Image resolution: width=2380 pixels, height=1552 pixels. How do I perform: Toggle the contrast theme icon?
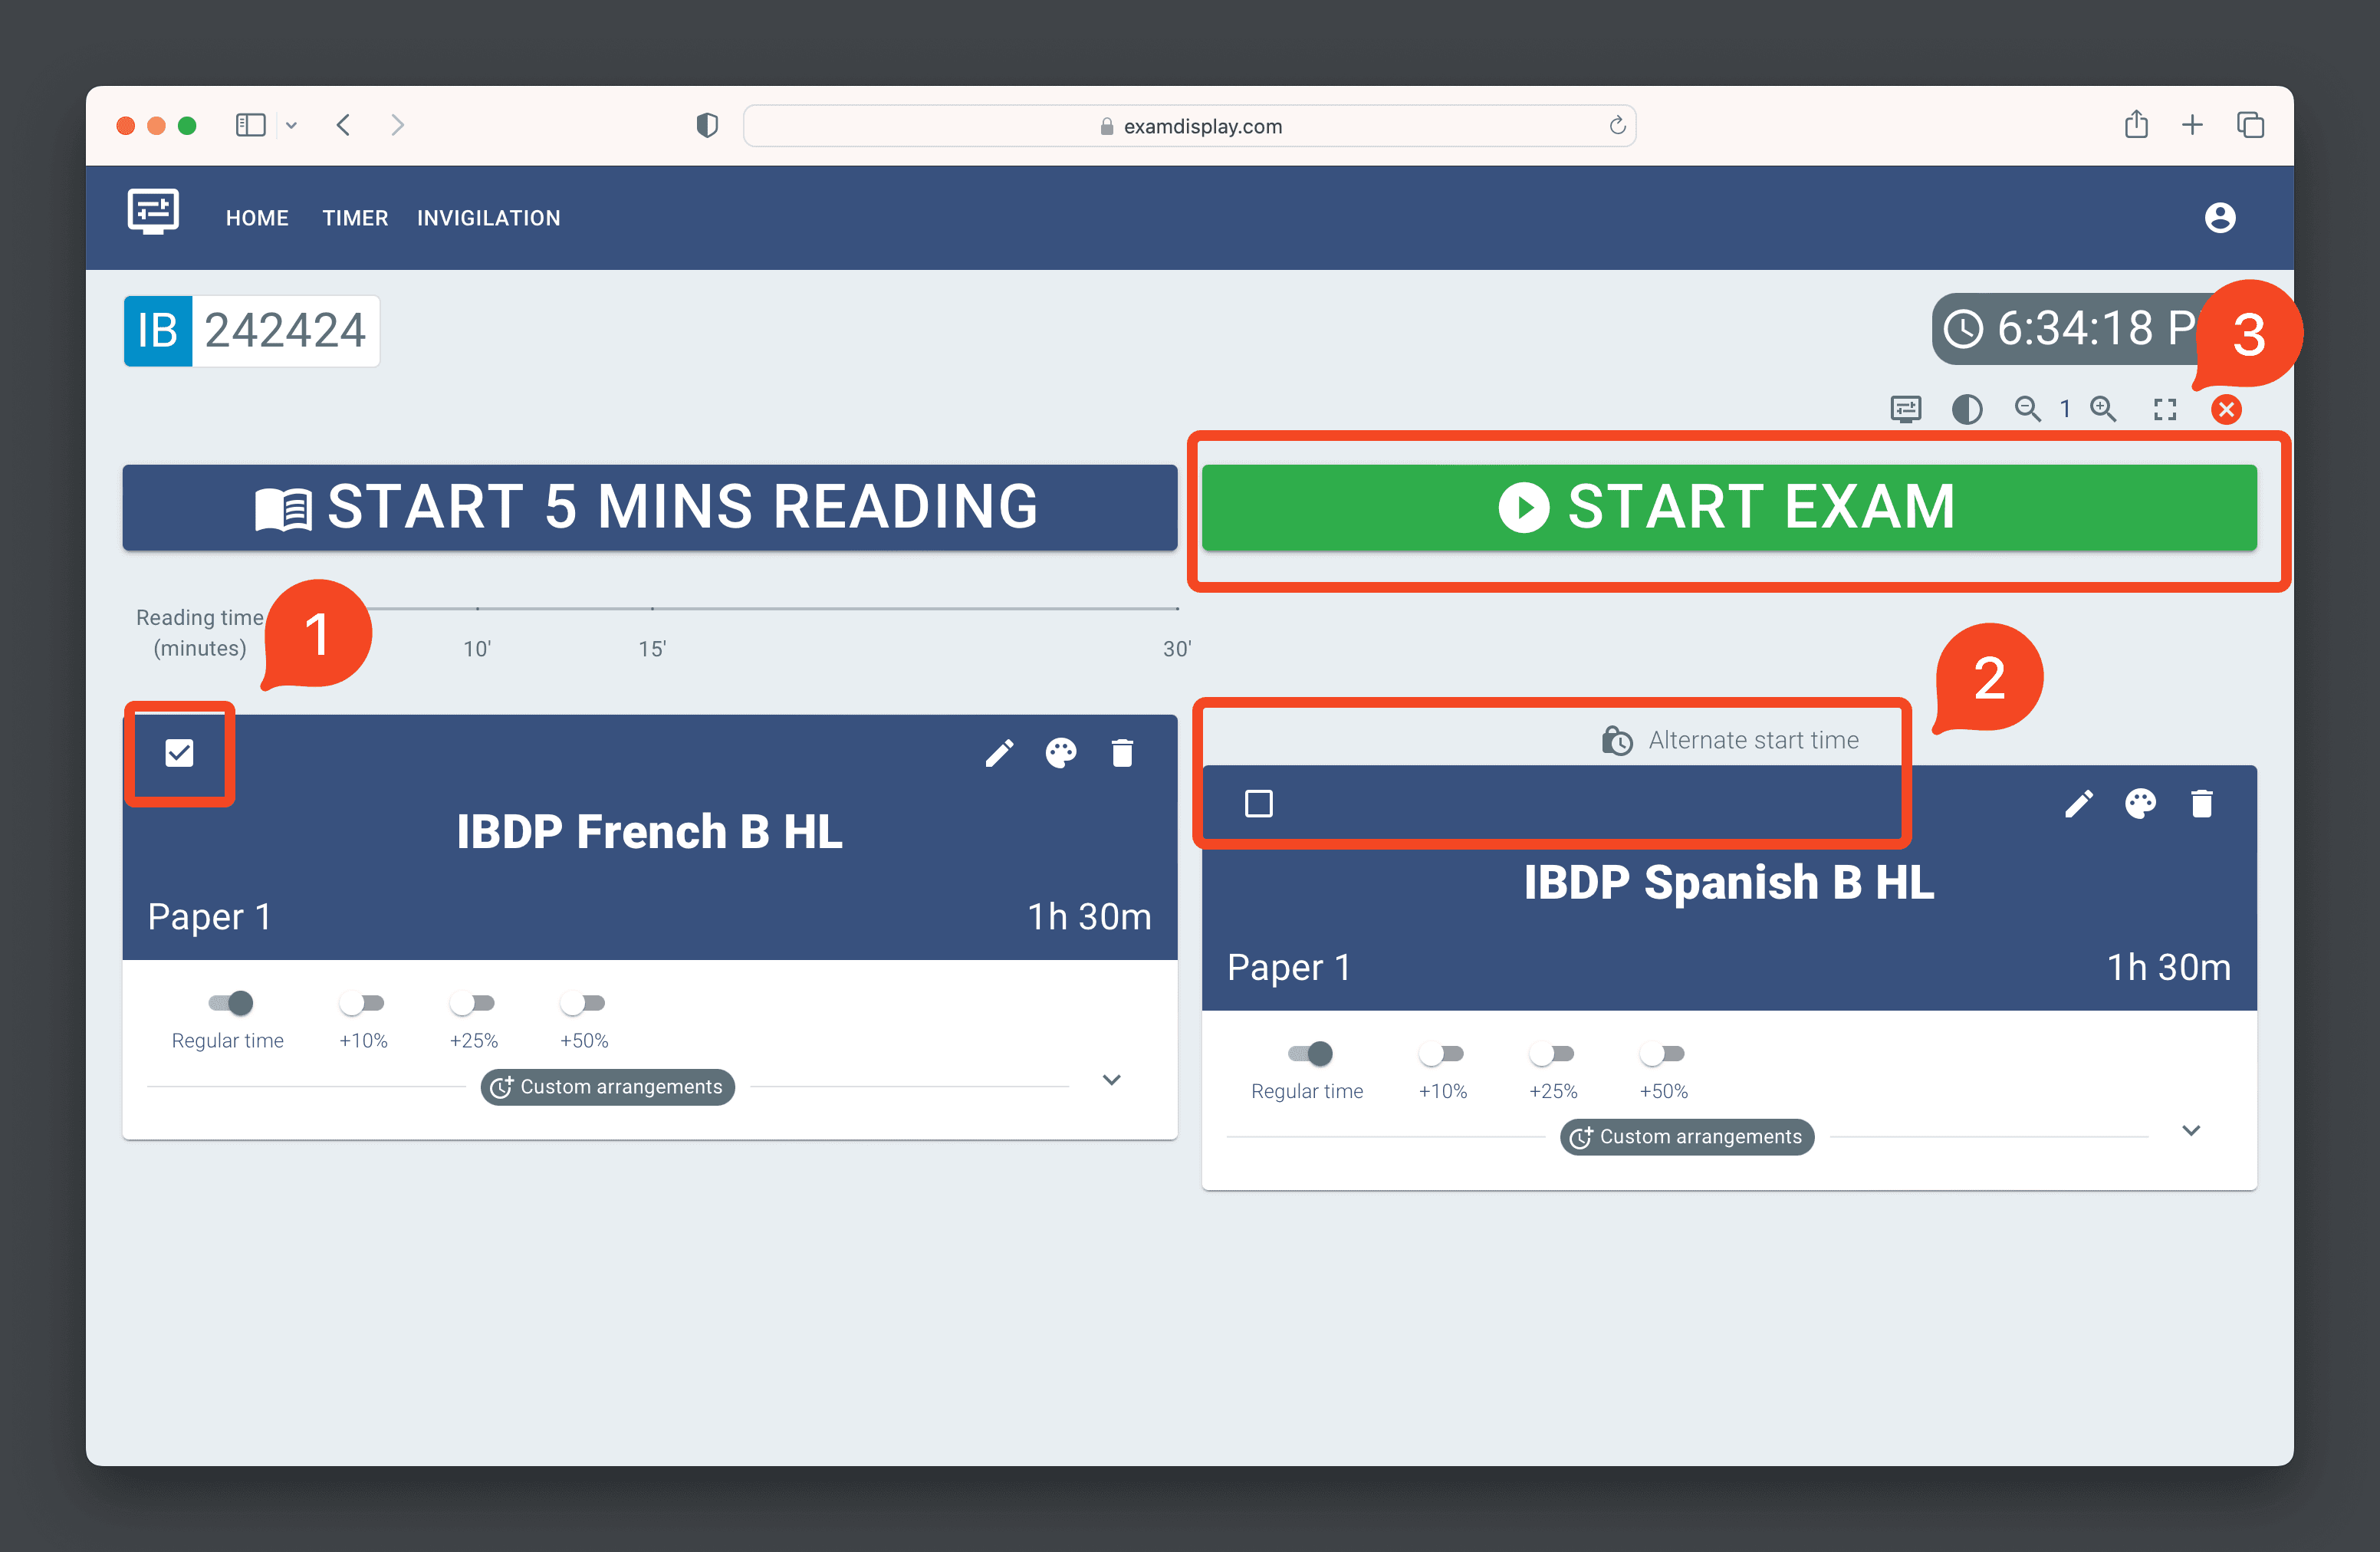click(1967, 409)
